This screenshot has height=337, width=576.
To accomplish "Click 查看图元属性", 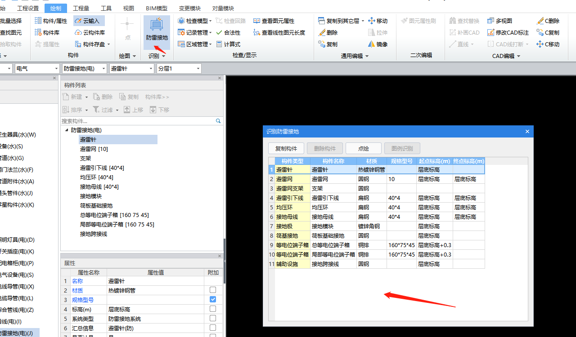I will pyautogui.click(x=274, y=21).
